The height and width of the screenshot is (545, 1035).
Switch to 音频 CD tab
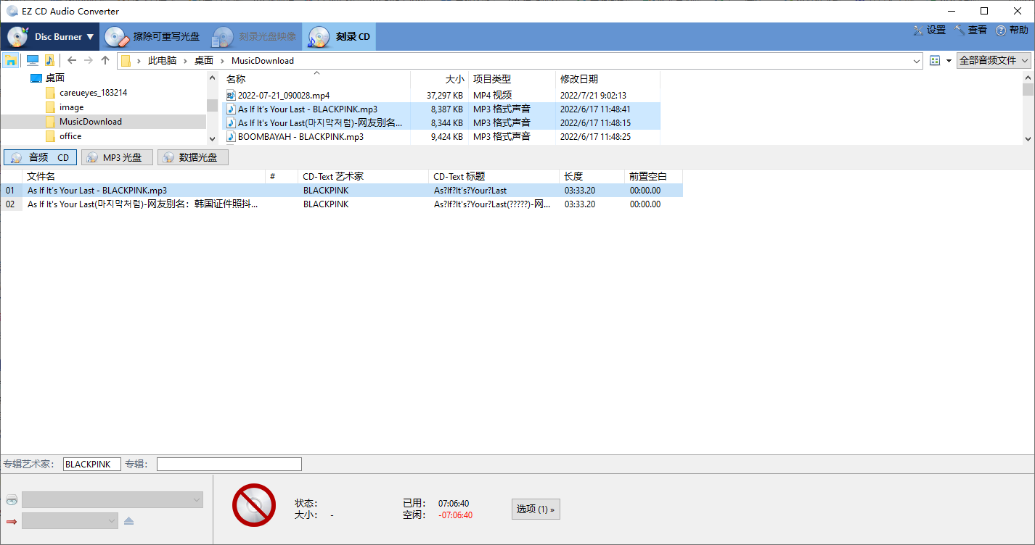tap(41, 157)
